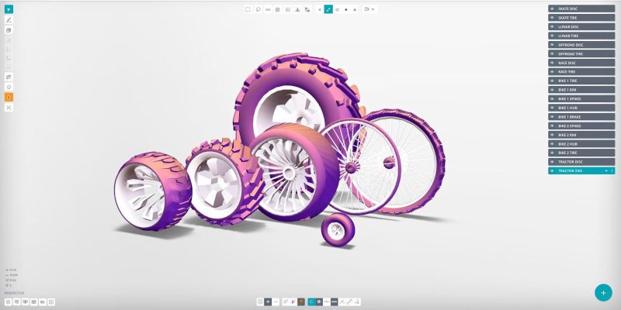Image resolution: width=621 pixels, height=310 pixels.
Task: Hide the SKATE DISC layer
Action: click(x=552, y=9)
